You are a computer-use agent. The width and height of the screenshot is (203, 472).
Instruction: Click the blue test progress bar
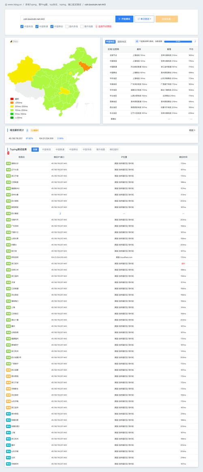178,42
